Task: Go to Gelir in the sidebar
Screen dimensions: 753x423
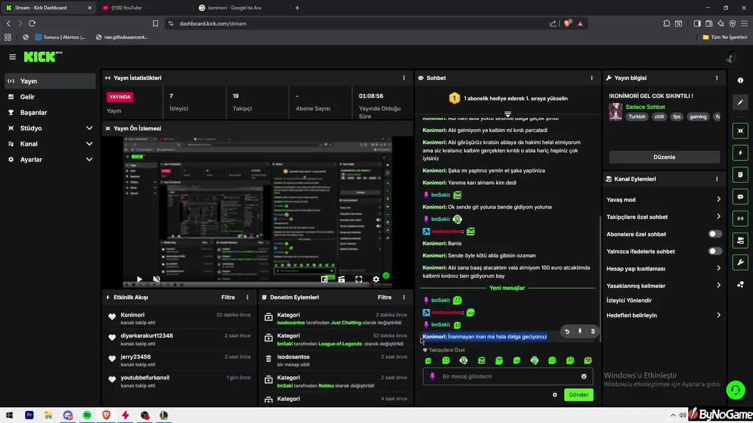Action: pyautogui.click(x=50, y=97)
